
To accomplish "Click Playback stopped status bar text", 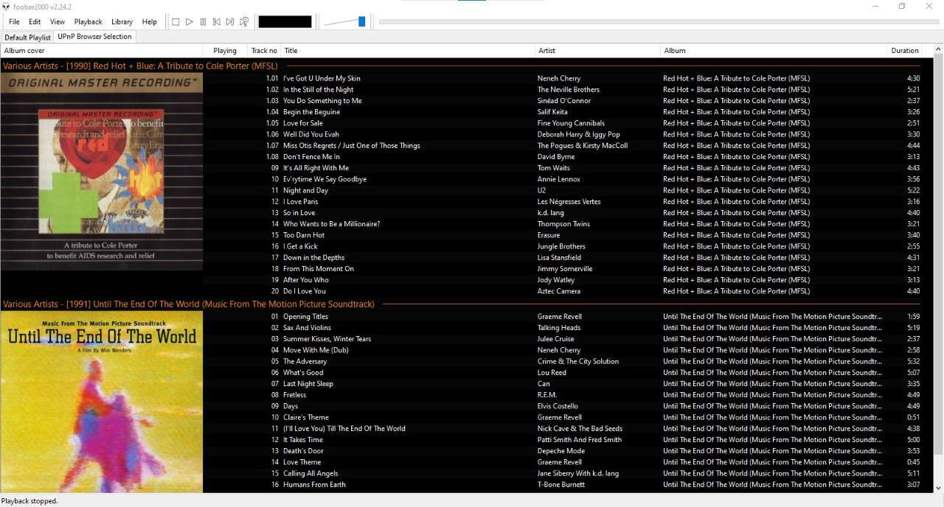I will tap(29, 501).
